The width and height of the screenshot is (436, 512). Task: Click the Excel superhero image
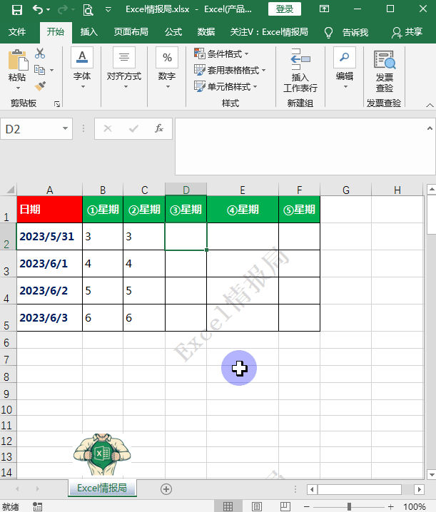point(102,454)
